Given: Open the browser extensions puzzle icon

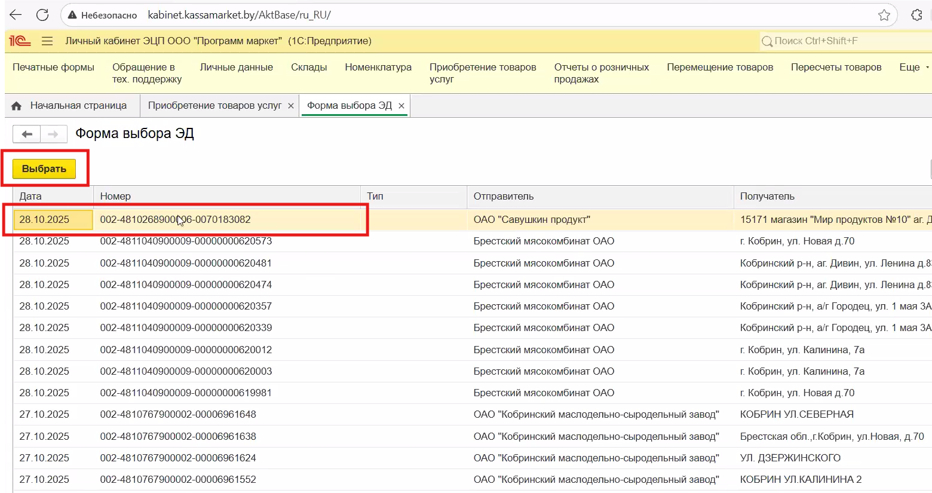Looking at the screenshot, I should click(916, 15).
